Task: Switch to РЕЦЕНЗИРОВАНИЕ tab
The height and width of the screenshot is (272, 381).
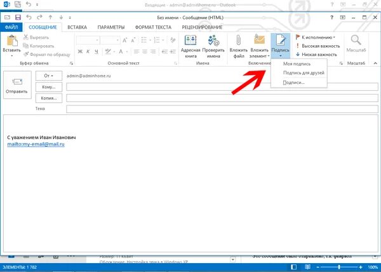Action: [202, 27]
